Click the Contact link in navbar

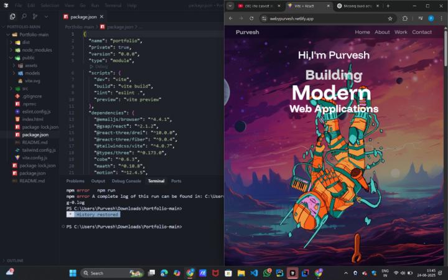point(421,32)
